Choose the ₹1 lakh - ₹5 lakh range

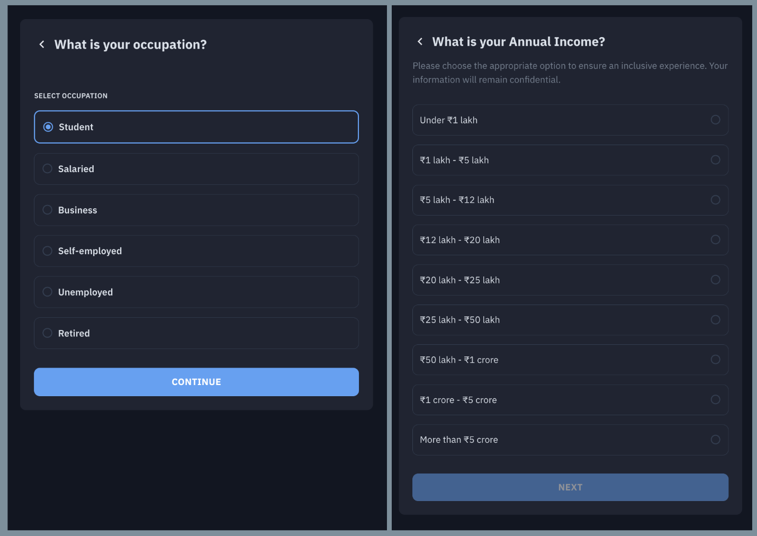715,160
